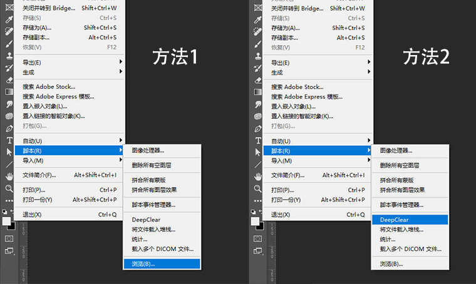Toggle Quick Mask mode in left toolbar
This screenshot has height=284, width=476.
(x=9, y=238)
